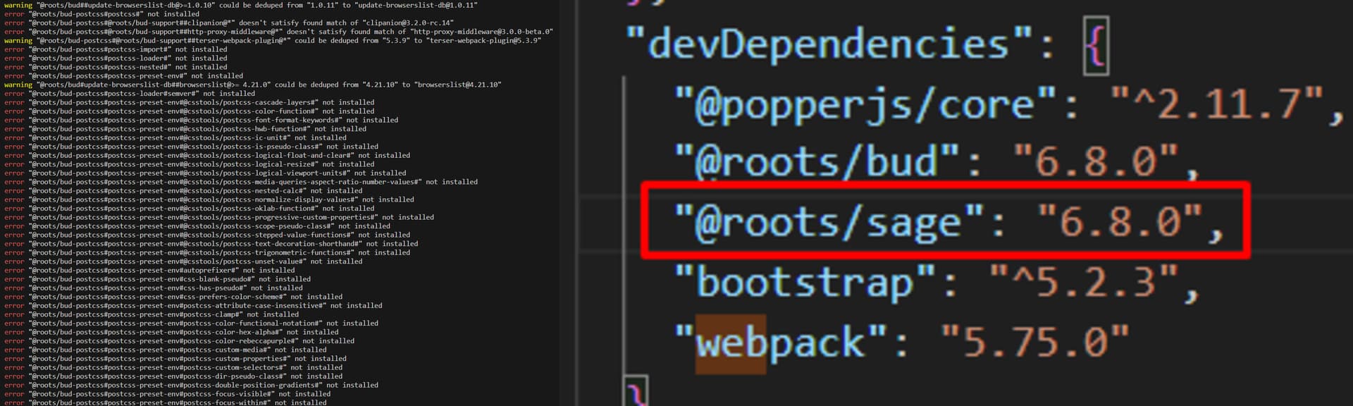Click the postcss-normalize-display-values error line
The image size is (1353, 406).
pyautogui.click(x=209, y=199)
